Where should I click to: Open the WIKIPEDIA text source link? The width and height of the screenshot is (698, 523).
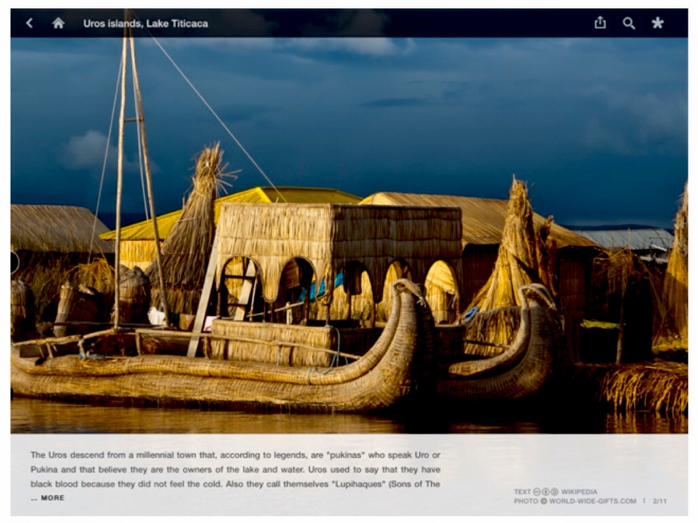pos(579,492)
